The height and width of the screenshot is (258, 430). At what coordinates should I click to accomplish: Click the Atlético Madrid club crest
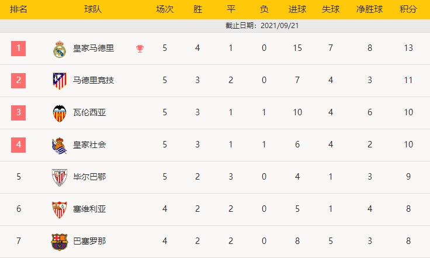click(59, 81)
